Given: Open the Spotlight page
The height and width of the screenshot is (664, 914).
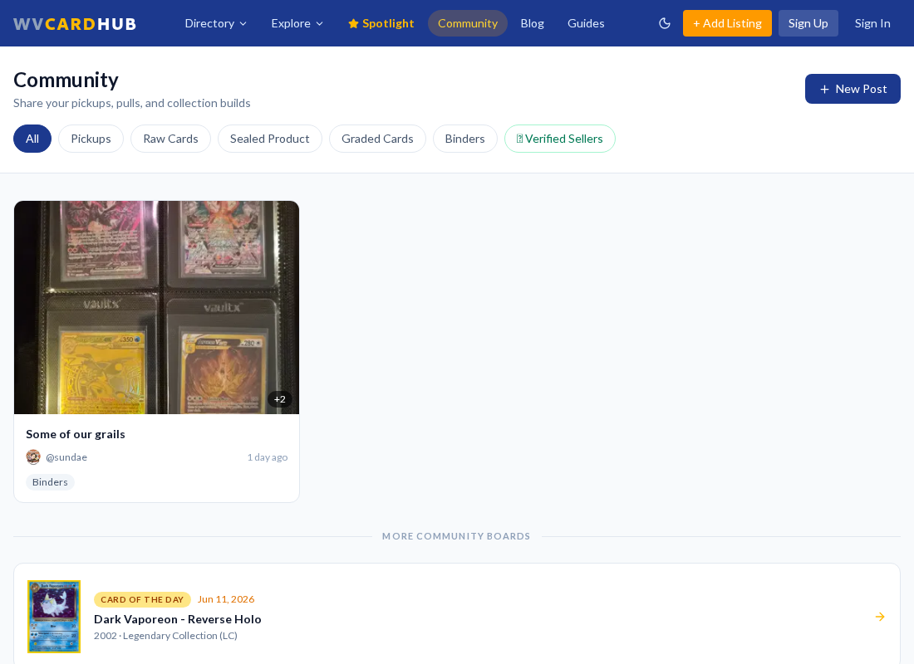Looking at the screenshot, I should [381, 23].
